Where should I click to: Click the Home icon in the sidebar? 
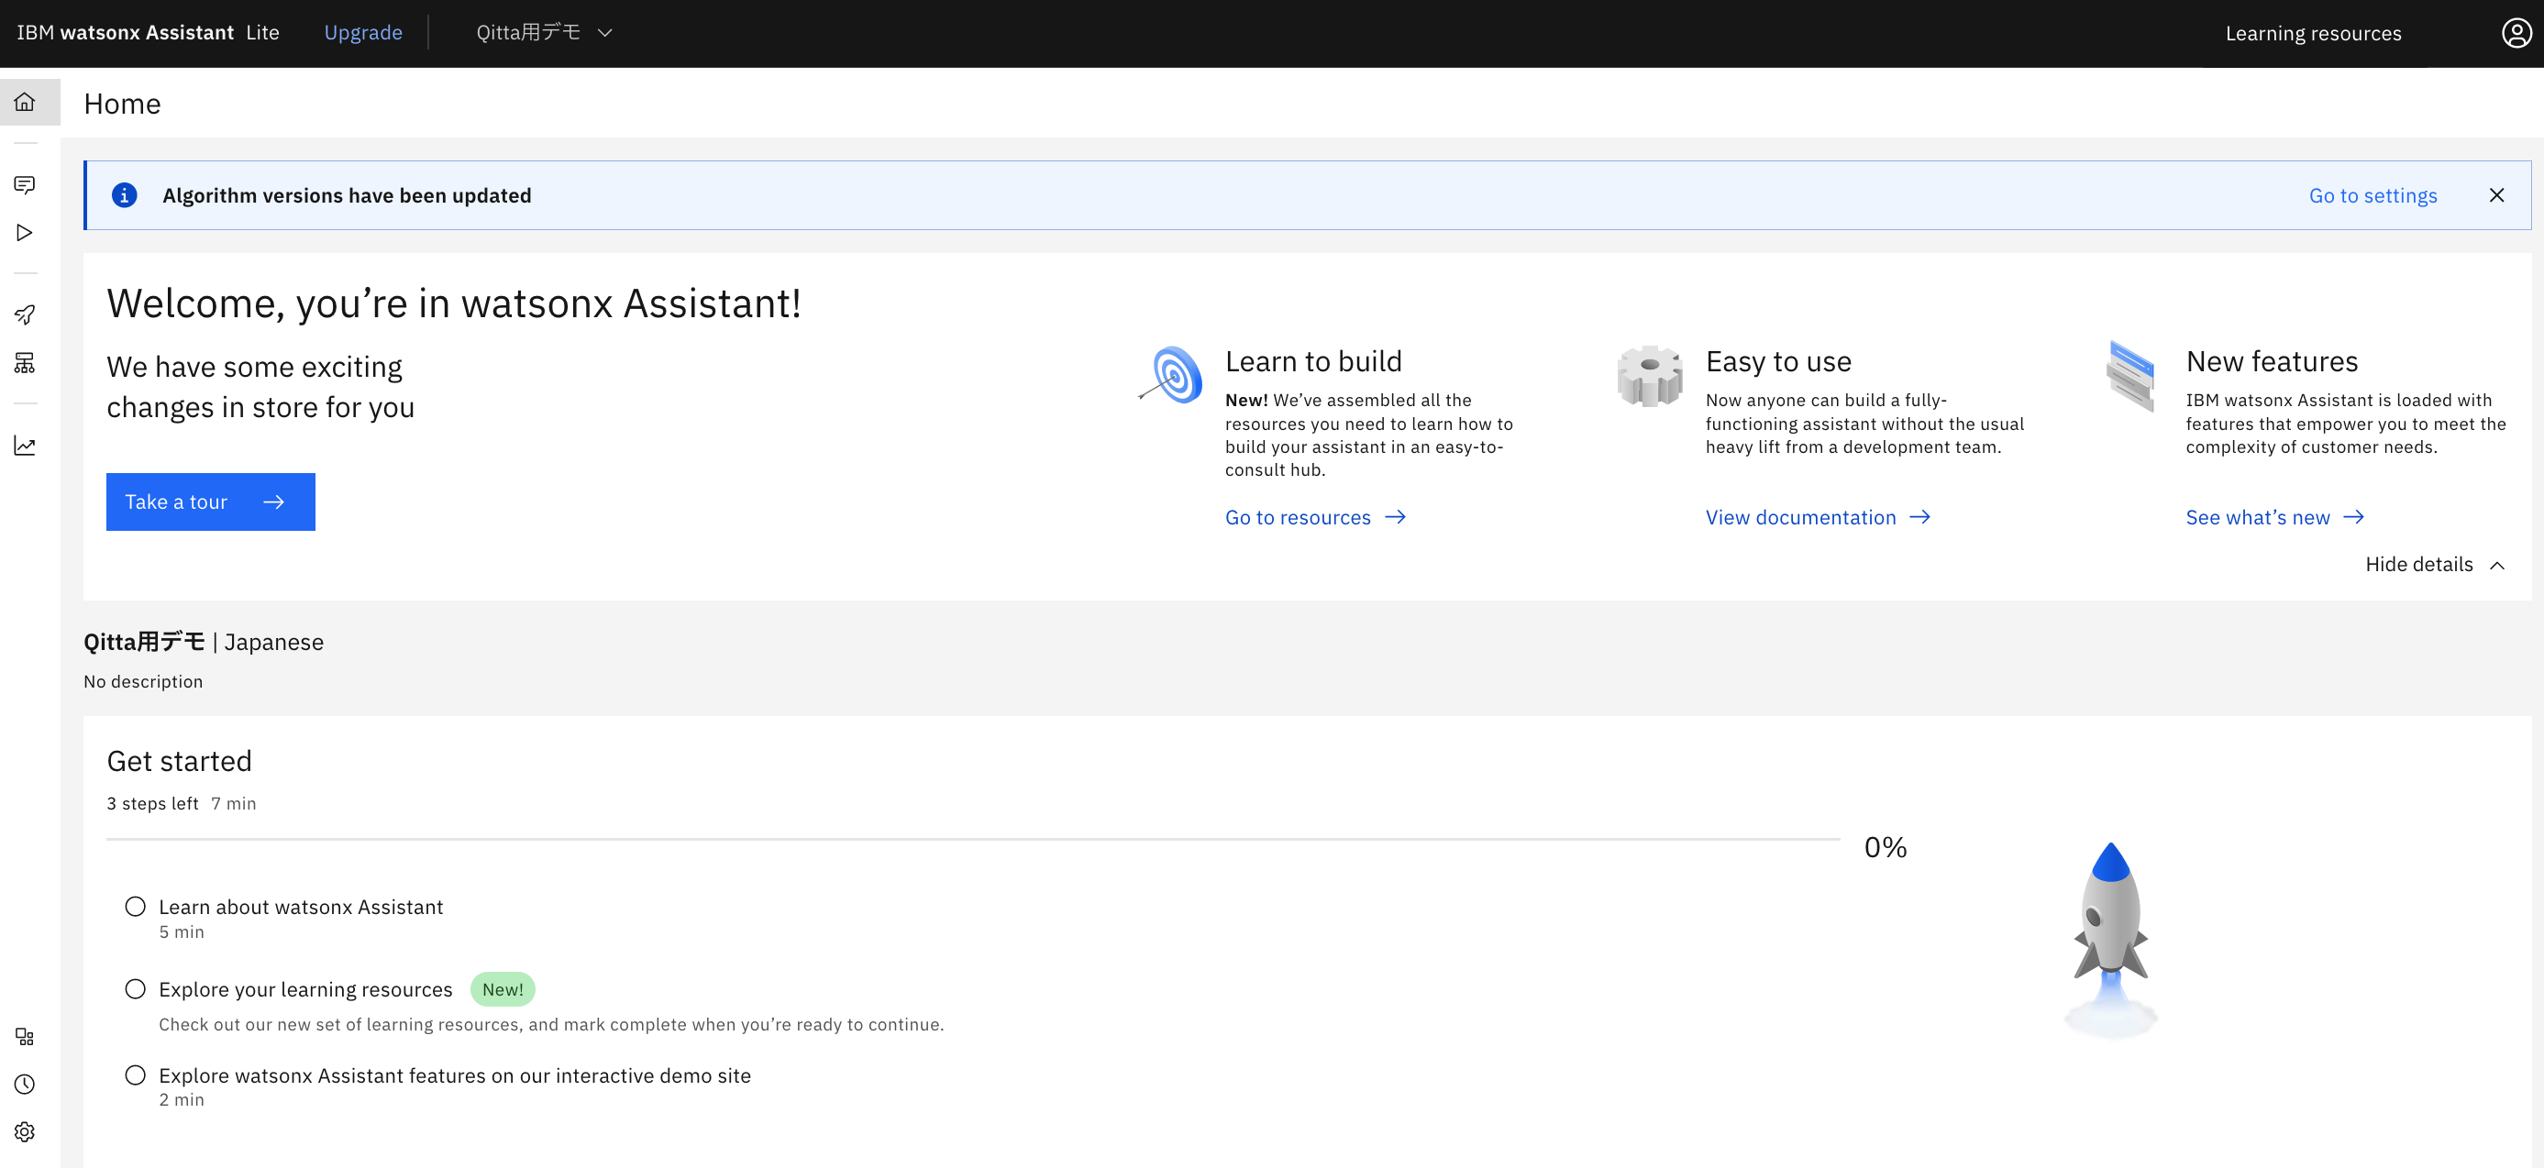pyautogui.click(x=25, y=102)
